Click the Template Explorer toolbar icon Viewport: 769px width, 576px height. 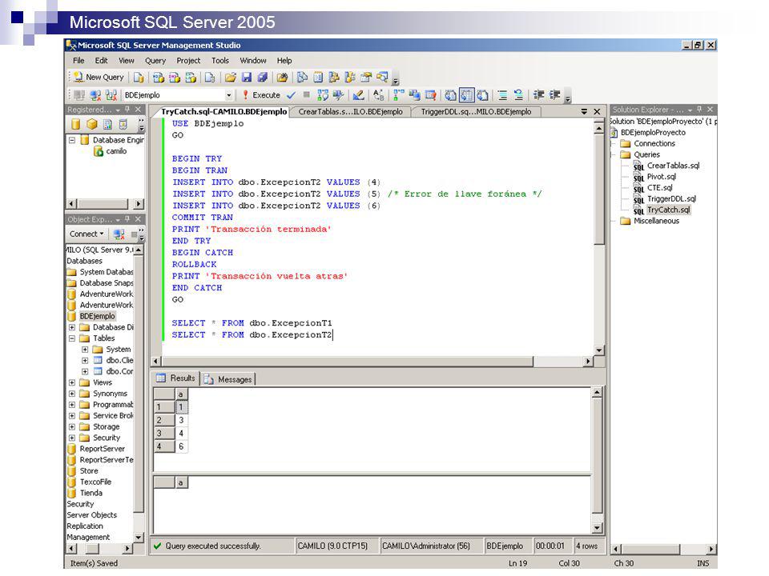(x=350, y=78)
